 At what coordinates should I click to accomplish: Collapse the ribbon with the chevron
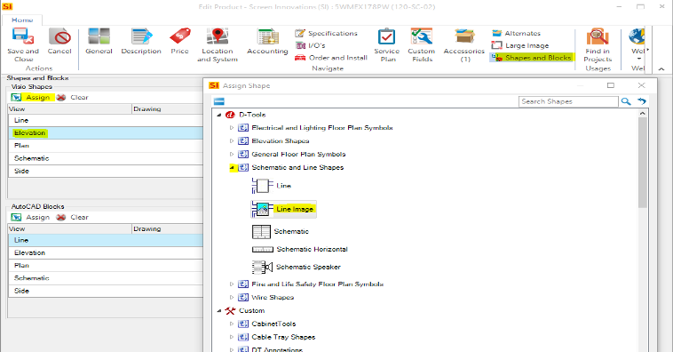coord(661,68)
